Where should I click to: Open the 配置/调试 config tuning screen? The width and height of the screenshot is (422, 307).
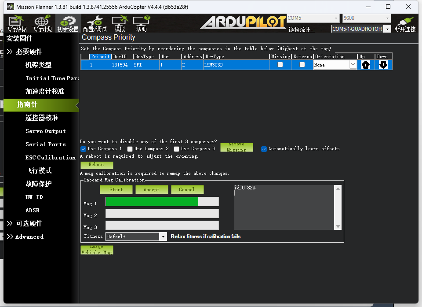(95, 23)
